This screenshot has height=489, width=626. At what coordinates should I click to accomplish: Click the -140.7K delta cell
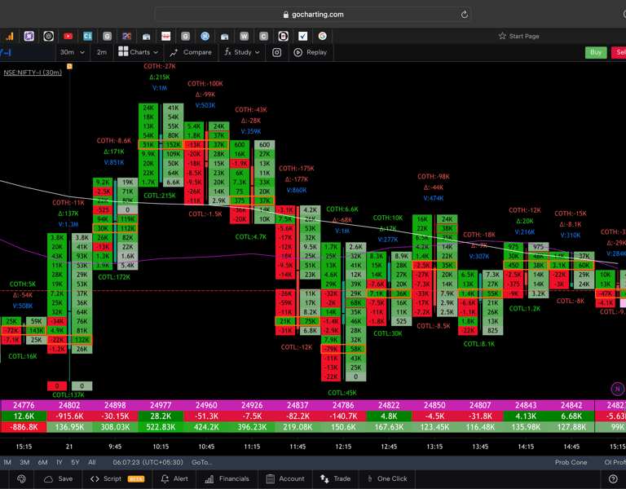(x=343, y=416)
